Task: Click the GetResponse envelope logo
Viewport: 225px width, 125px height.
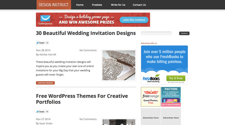Action: click(x=45, y=18)
